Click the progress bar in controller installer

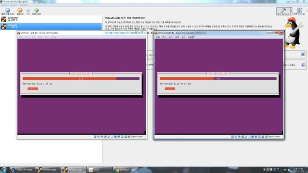[x=81, y=78]
